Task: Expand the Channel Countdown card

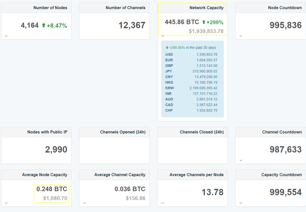Action: pos(241,160)
